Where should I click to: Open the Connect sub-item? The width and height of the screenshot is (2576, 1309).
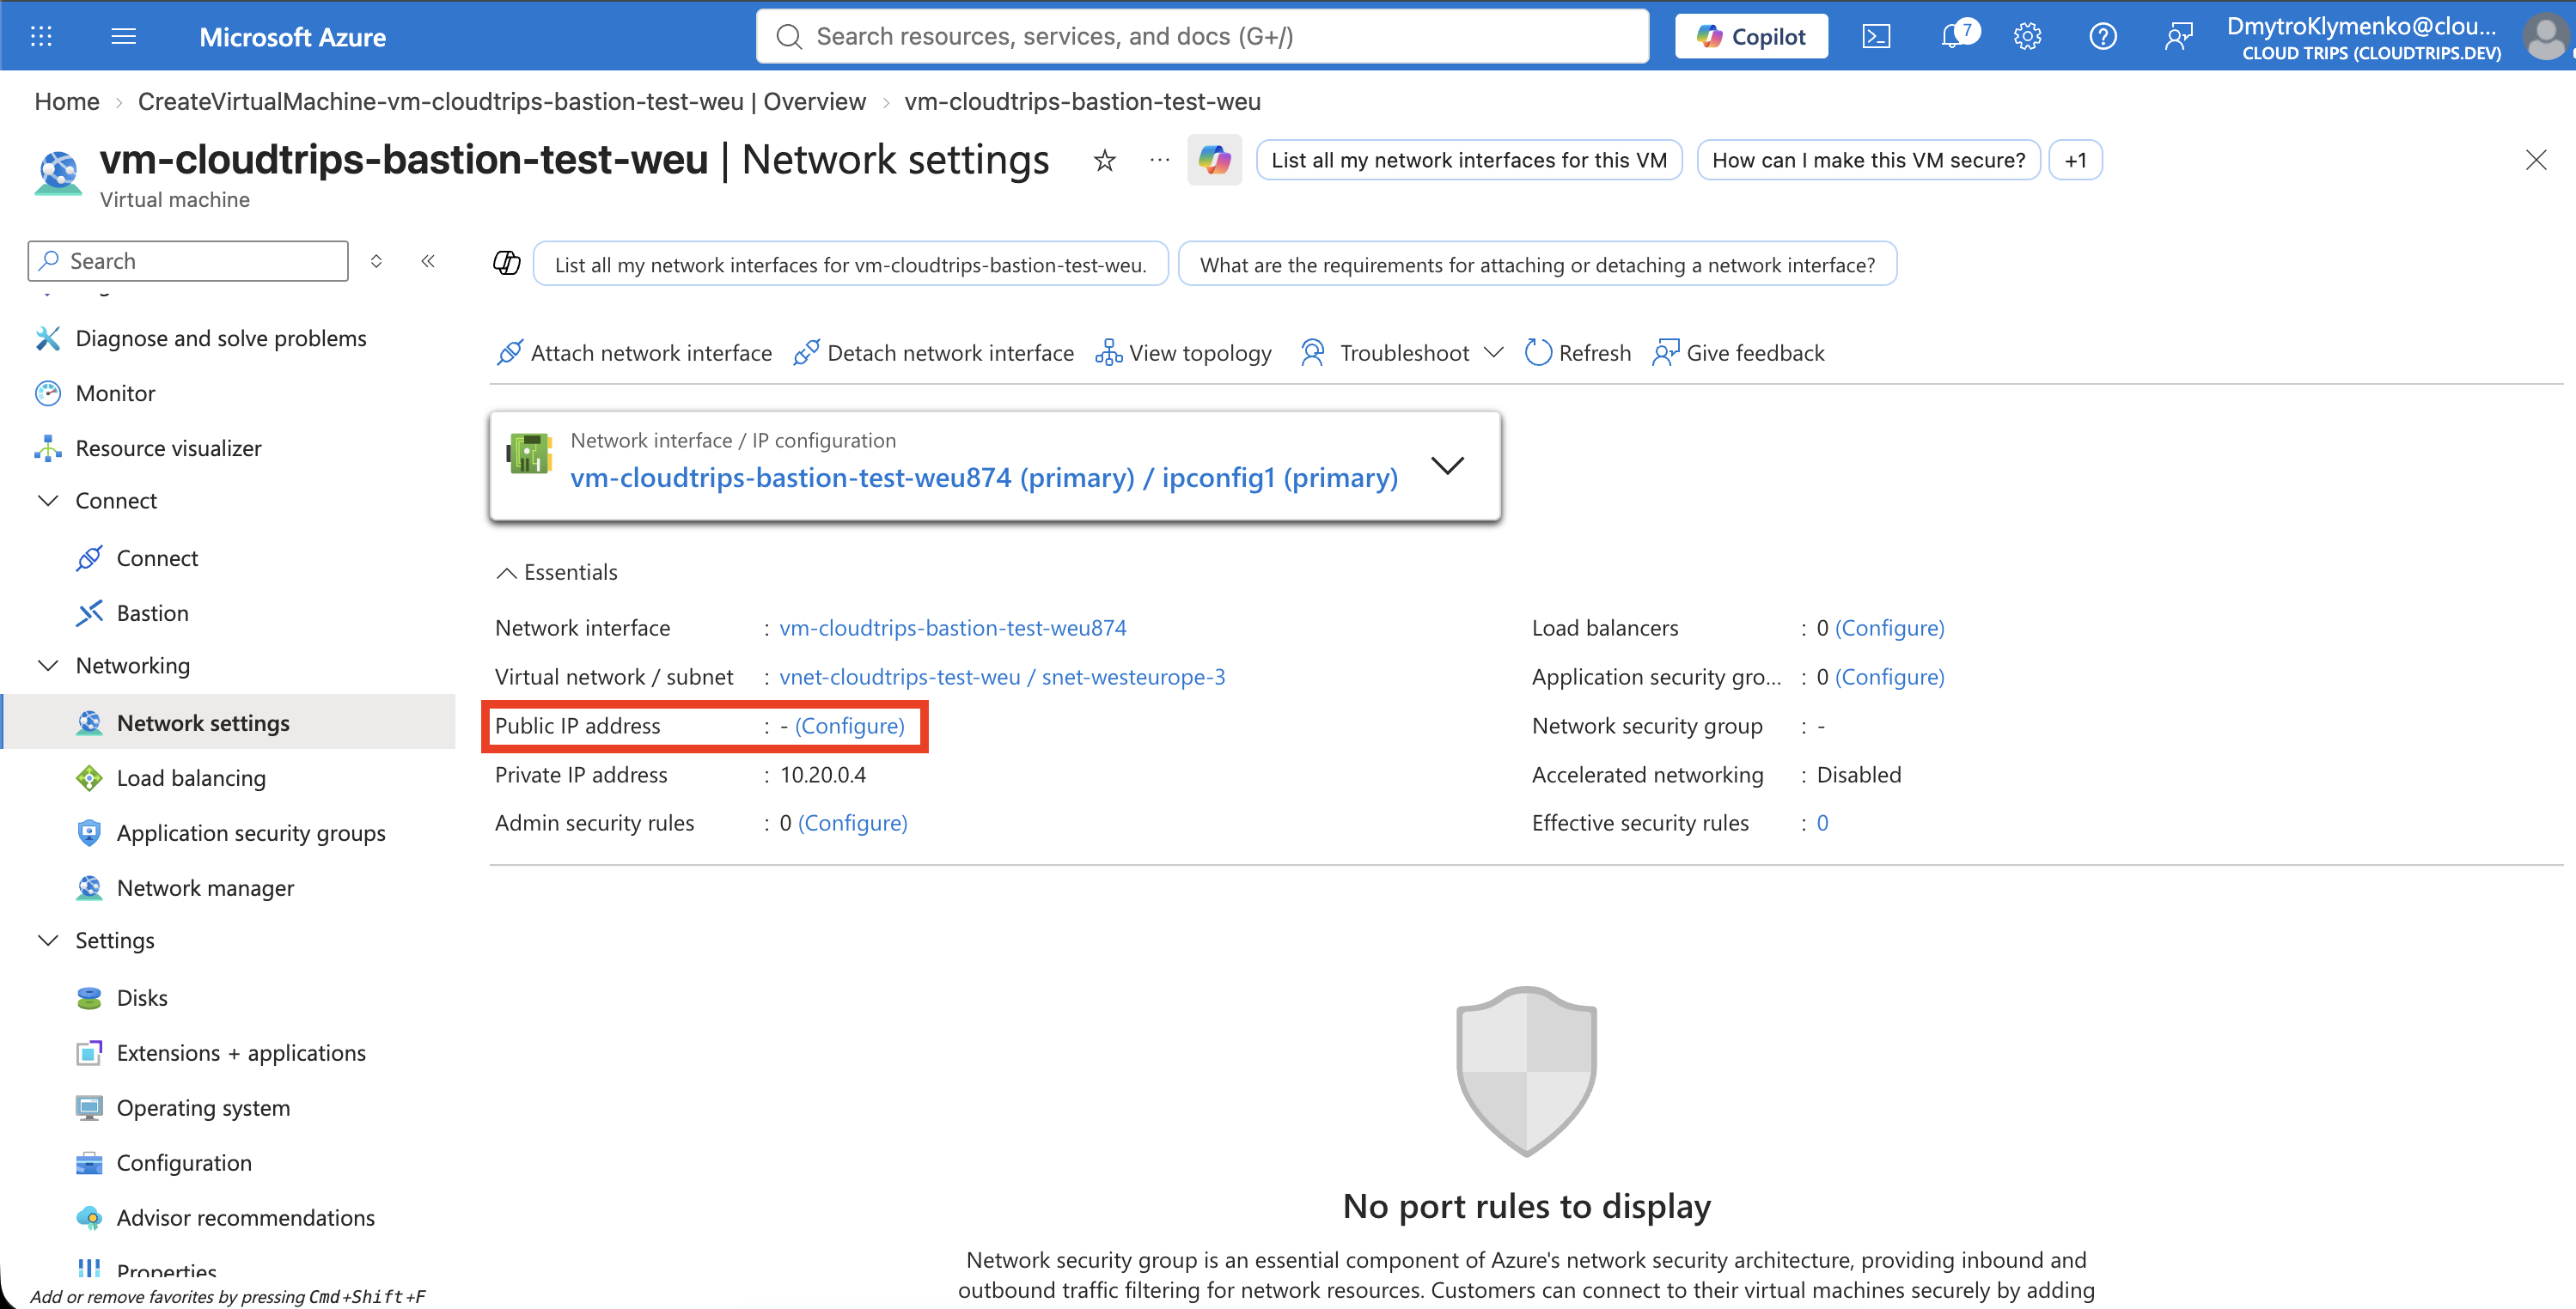157,558
